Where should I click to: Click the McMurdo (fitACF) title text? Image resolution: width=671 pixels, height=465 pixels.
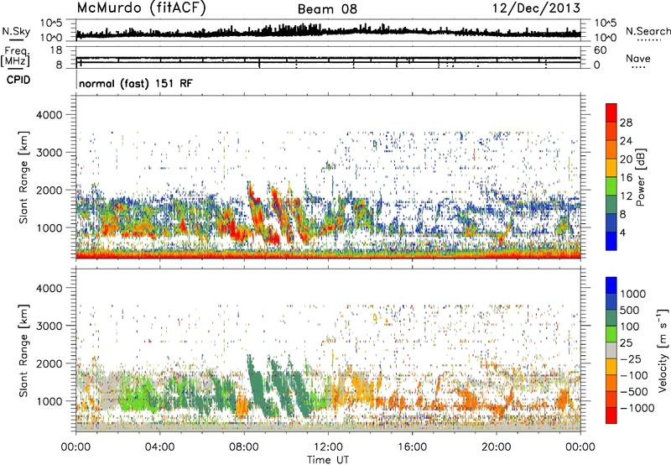click(x=141, y=8)
